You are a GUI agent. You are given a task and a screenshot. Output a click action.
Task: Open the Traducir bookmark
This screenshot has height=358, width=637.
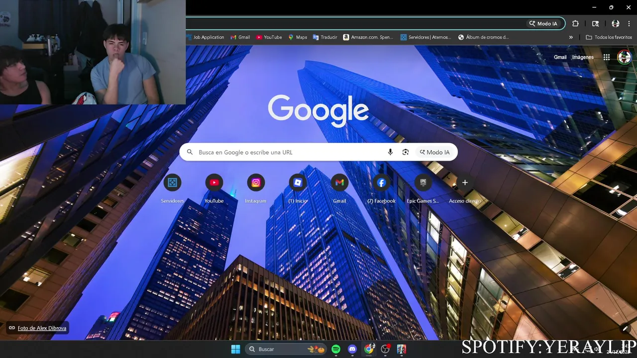tap(325, 37)
